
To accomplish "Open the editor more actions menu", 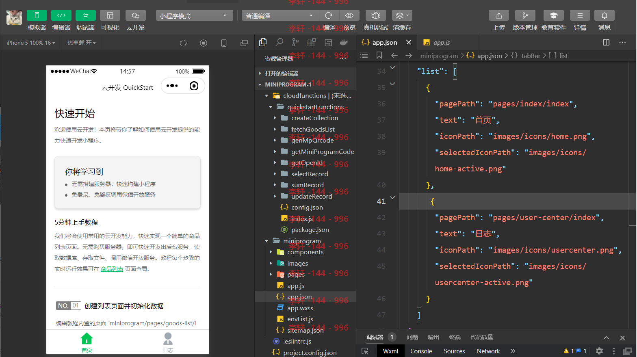I will point(622,42).
